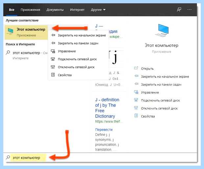Screen dimensions: 204x169
Task: Switch to the Документы tab
Action: 55,10
